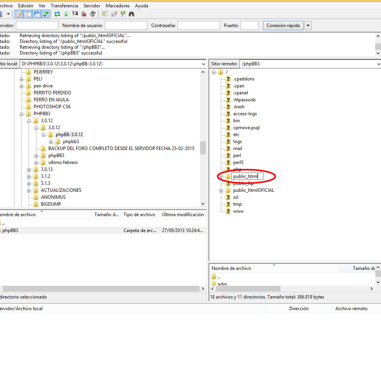Toggle the local directory tree view

(28, 14)
